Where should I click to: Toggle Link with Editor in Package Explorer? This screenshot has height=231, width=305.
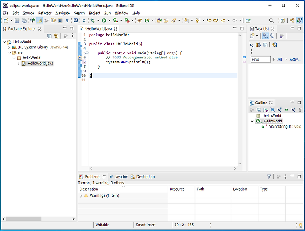pos(56,36)
